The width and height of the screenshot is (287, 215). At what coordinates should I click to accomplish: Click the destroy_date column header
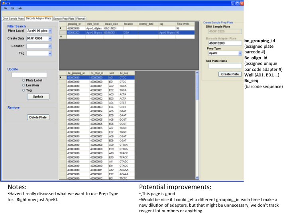[x=148, y=24]
